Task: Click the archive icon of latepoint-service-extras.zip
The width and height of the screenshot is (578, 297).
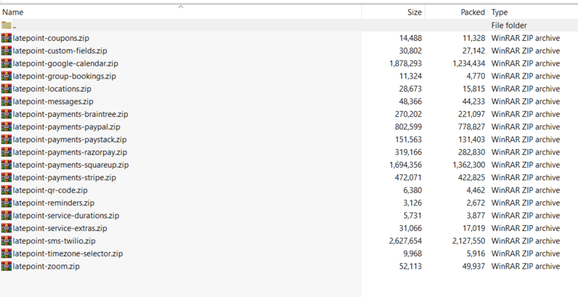Action: (7, 228)
